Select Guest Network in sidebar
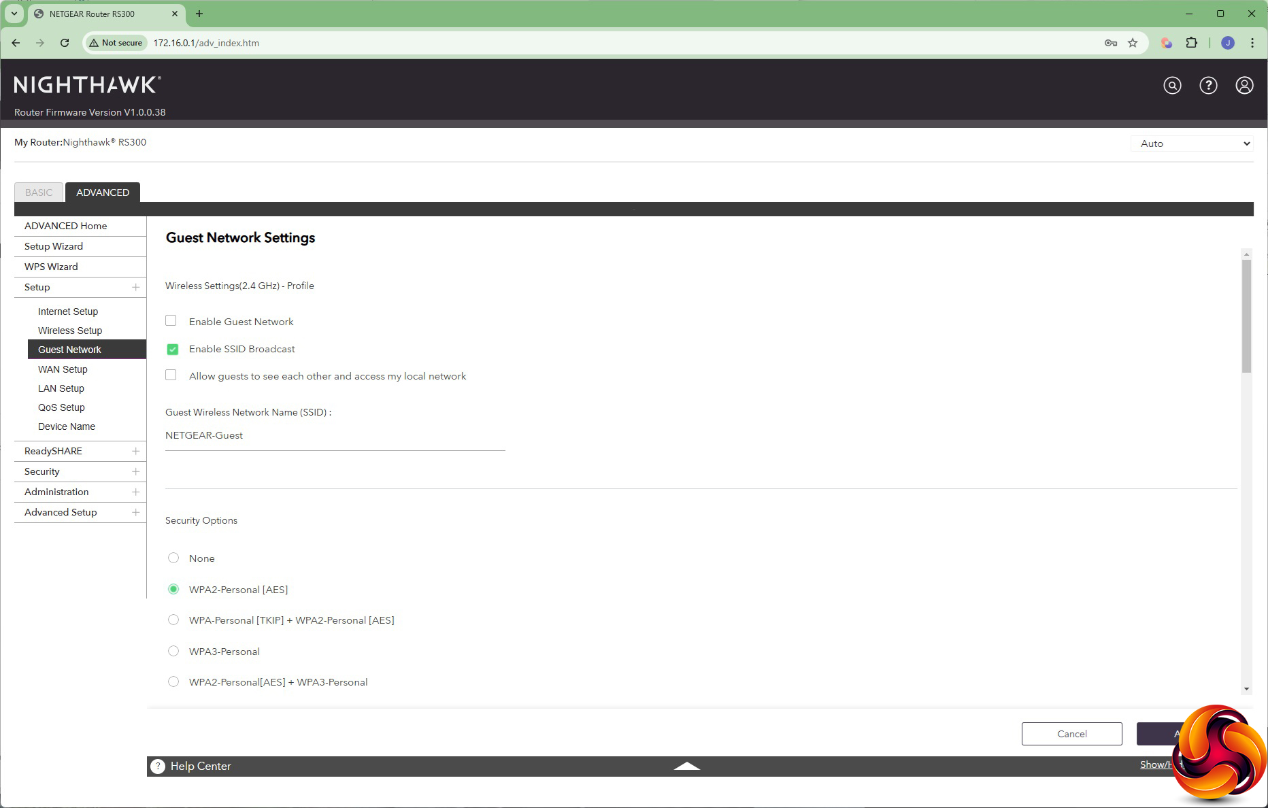 pos(87,350)
